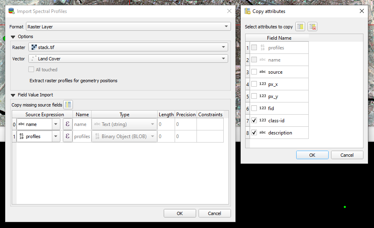Uncheck the class-id attribute
This screenshot has height=228, width=374.
click(254, 121)
